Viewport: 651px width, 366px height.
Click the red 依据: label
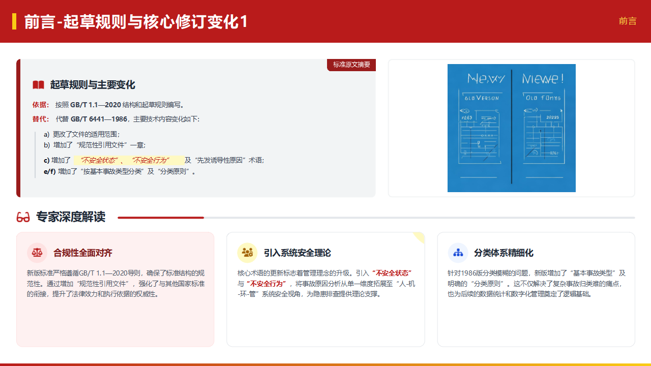[41, 105]
